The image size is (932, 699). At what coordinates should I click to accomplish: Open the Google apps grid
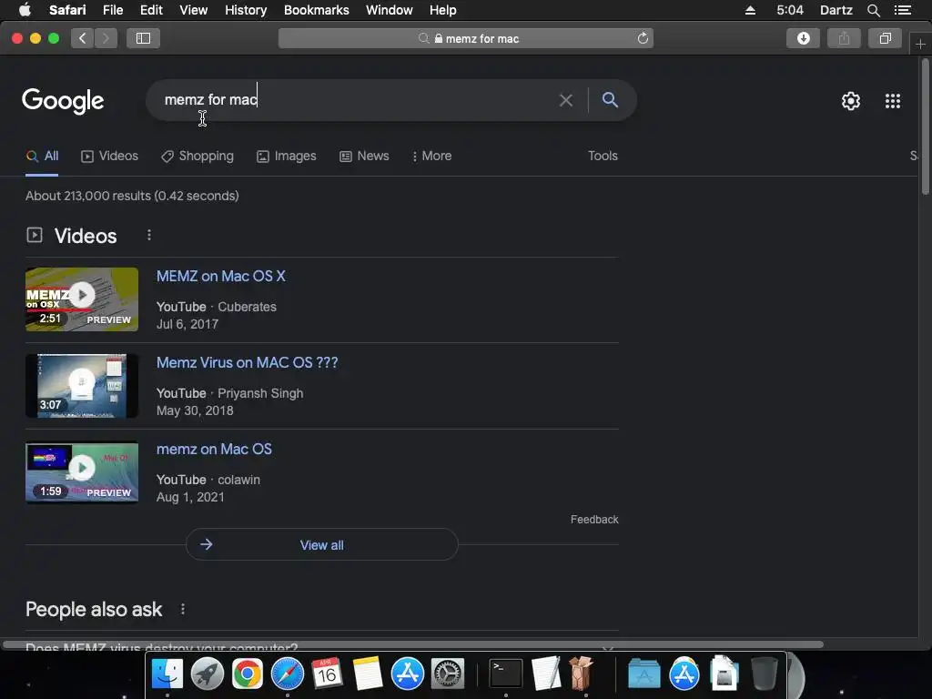point(893,100)
